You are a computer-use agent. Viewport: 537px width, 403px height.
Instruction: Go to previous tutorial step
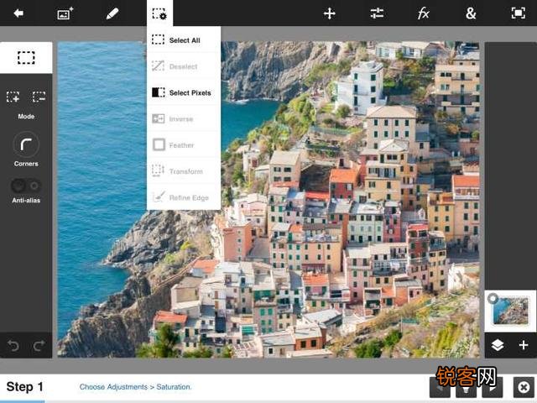[x=440, y=388]
